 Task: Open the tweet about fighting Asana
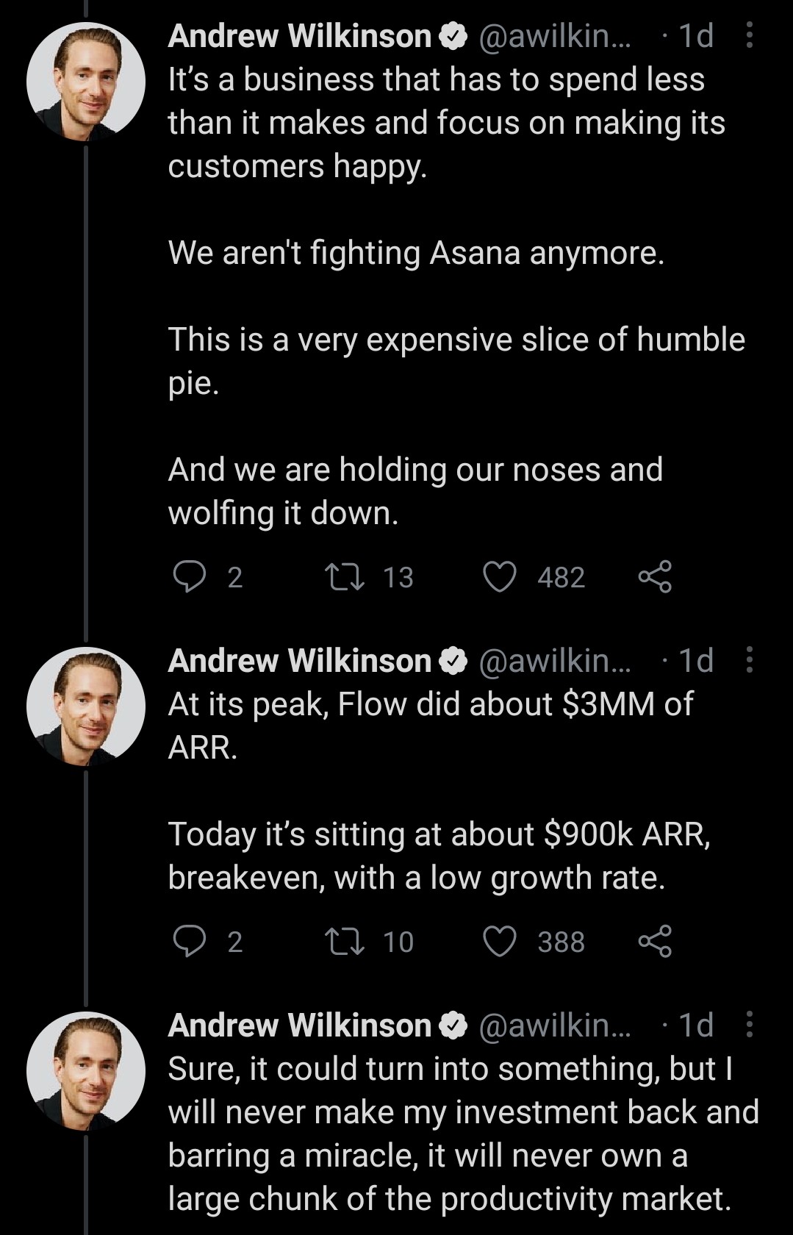pos(416,253)
